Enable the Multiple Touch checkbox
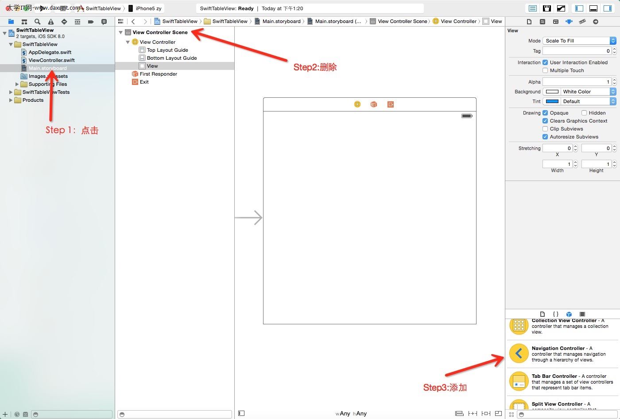The image size is (620, 419). coord(545,70)
